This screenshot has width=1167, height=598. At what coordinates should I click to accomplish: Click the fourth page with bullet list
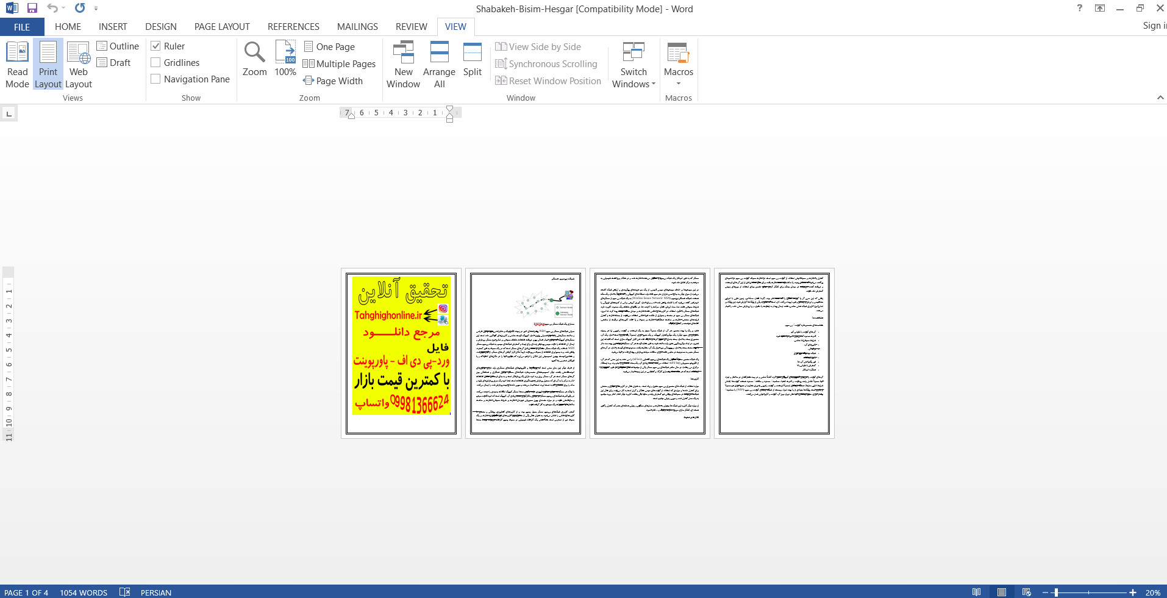click(774, 353)
